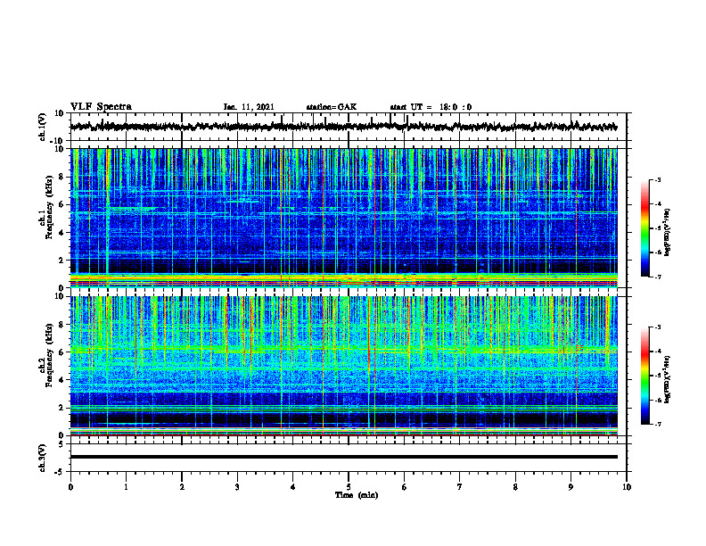Click the ch.1 PSD color scale bar
The height and width of the screenshot is (546, 706).
tap(645, 228)
